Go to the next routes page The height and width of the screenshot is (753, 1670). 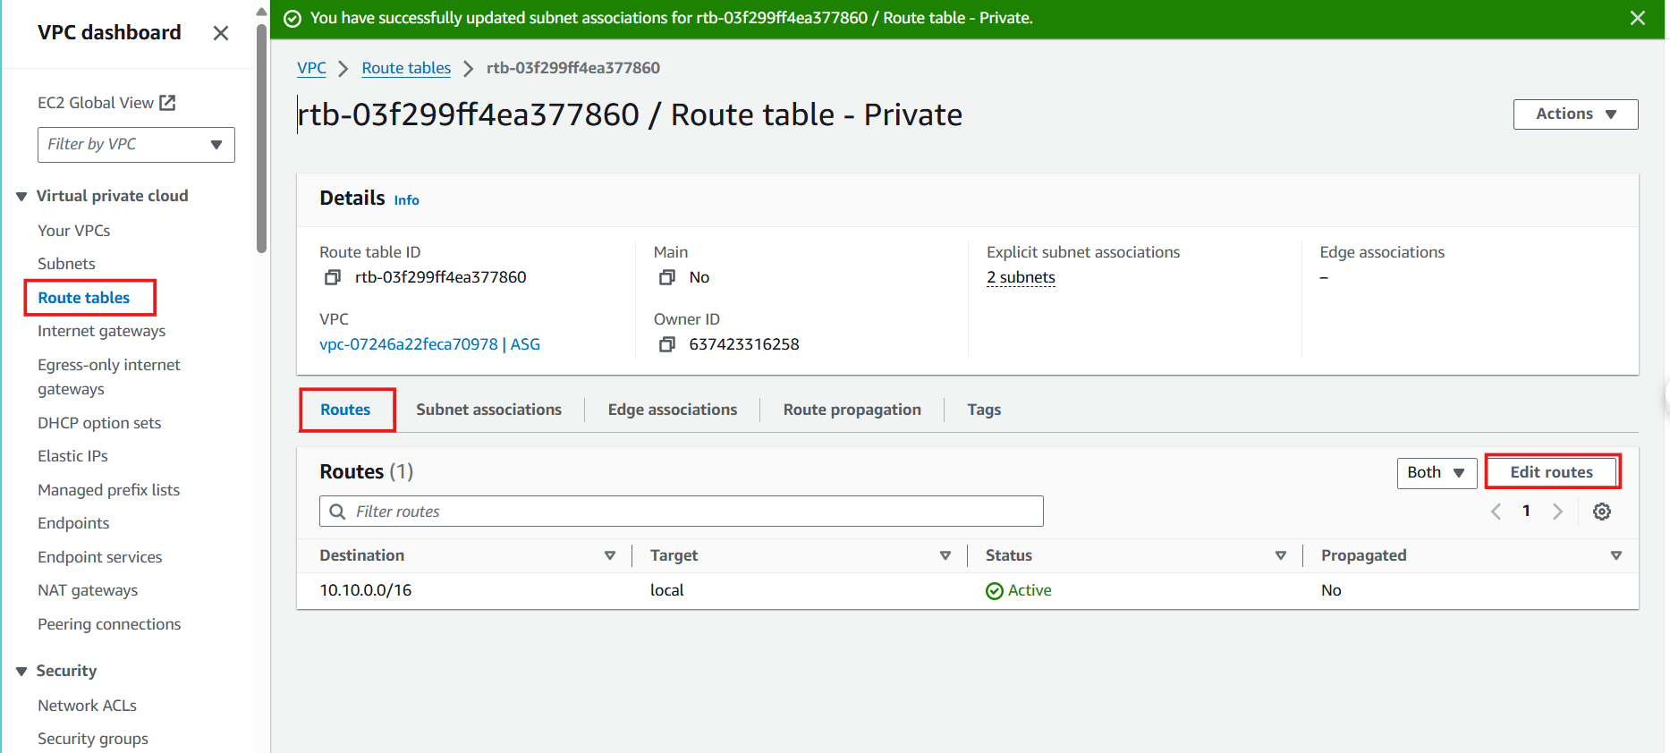coord(1557,512)
